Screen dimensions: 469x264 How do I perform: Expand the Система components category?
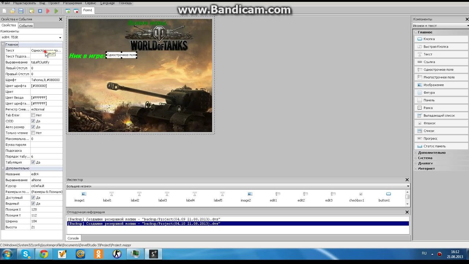coord(416,158)
